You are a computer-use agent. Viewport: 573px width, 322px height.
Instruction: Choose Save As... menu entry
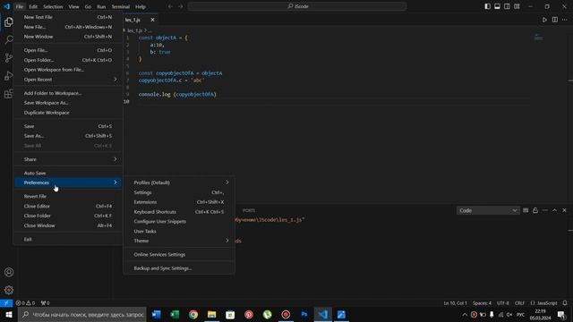[68, 136]
